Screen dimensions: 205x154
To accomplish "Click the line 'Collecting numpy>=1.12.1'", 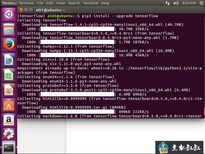I will 66,46.
